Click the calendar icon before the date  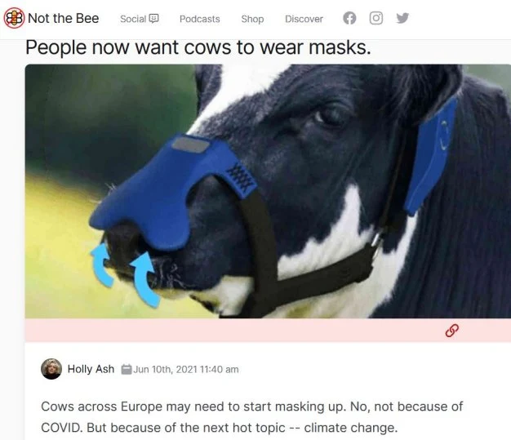coord(127,369)
